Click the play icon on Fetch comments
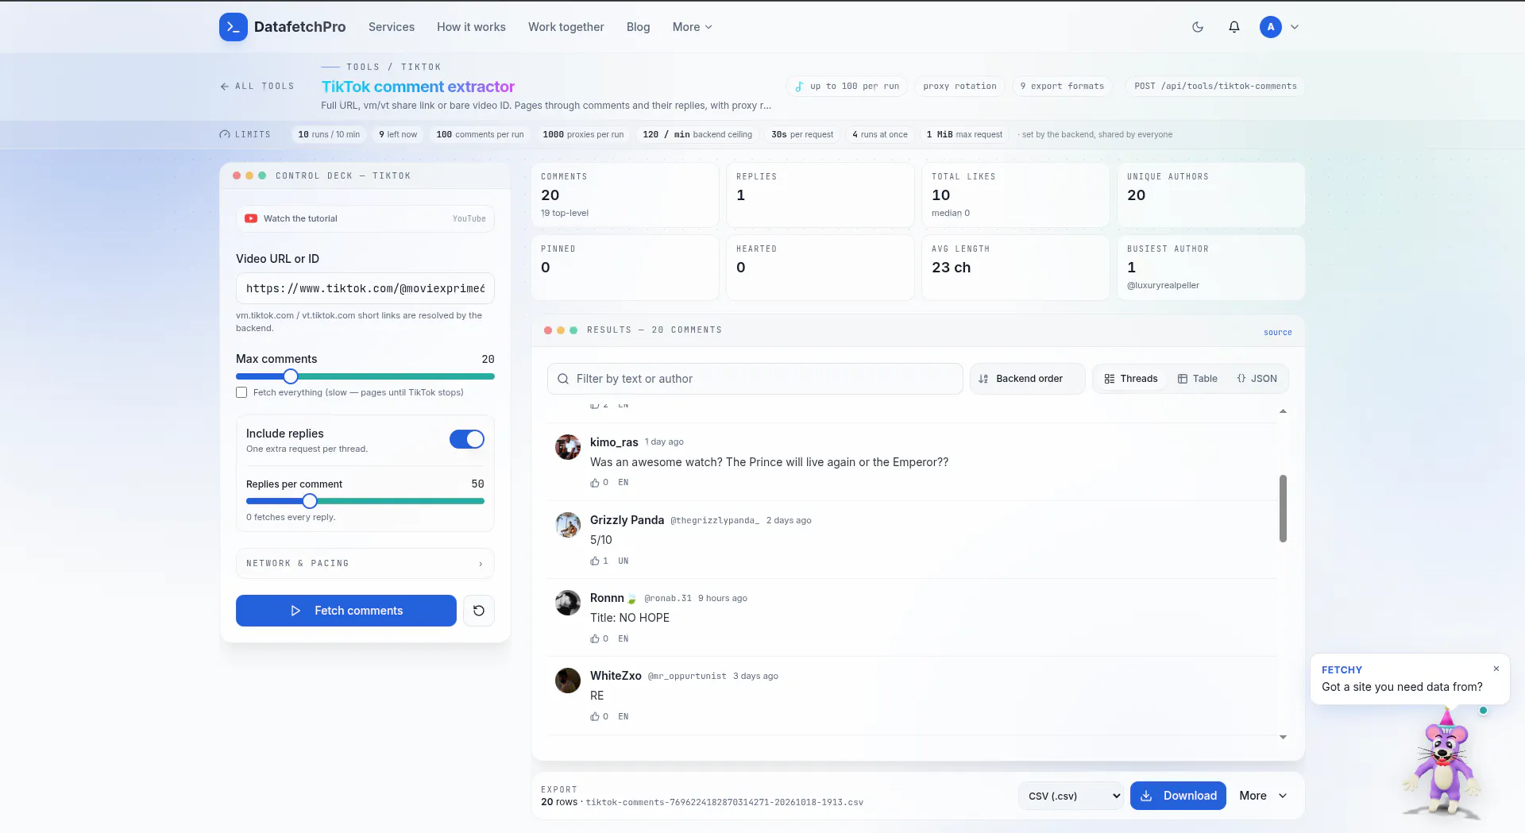The height and width of the screenshot is (833, 1525). tap(295, 611)
